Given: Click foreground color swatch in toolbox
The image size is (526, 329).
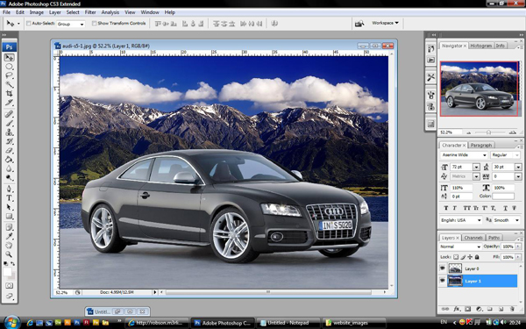Looking at the screenshot, I should (7, 272).
